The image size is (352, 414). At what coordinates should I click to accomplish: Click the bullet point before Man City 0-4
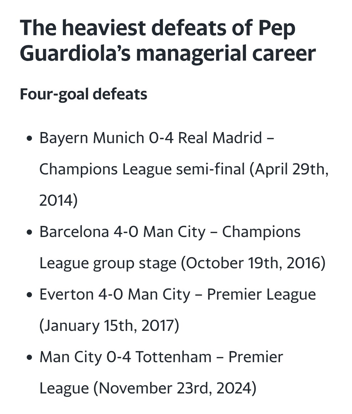pos(30,357)
